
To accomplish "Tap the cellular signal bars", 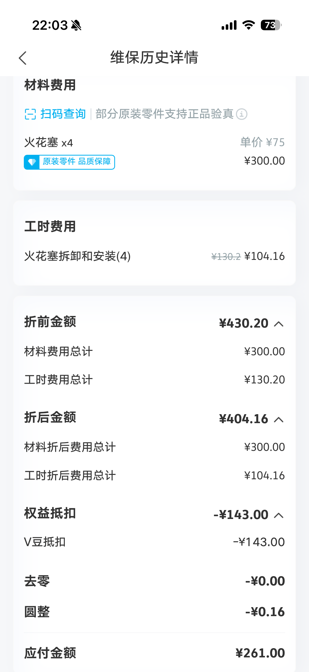I will point(229,25).
